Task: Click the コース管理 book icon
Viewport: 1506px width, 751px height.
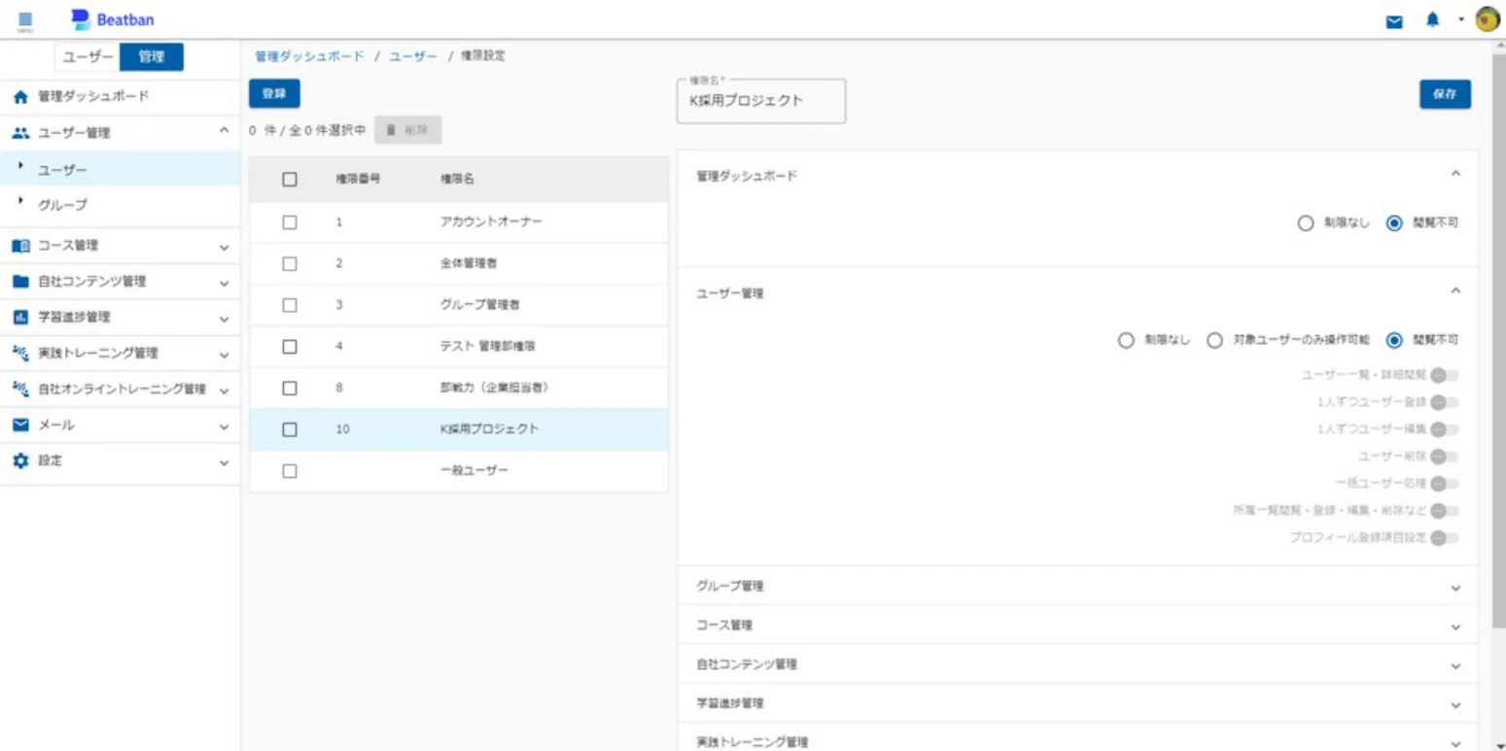Action: point(20,246)
